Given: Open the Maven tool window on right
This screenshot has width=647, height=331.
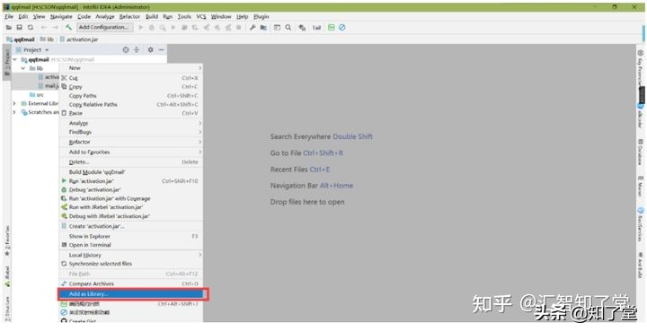Looking at the screenshot, I should click(640, 187).
